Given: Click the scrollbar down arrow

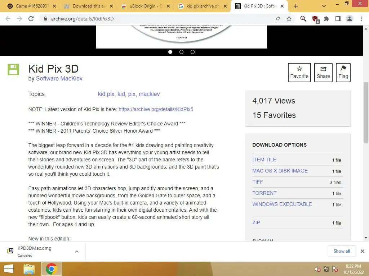Looking at the screenshot, I should coord(366,238).
